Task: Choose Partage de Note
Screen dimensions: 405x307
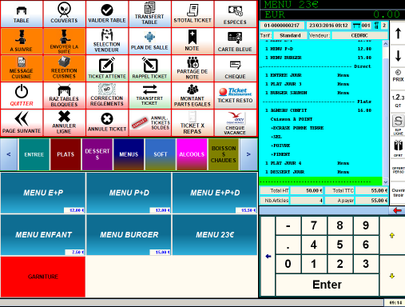Action: (193, 68)
